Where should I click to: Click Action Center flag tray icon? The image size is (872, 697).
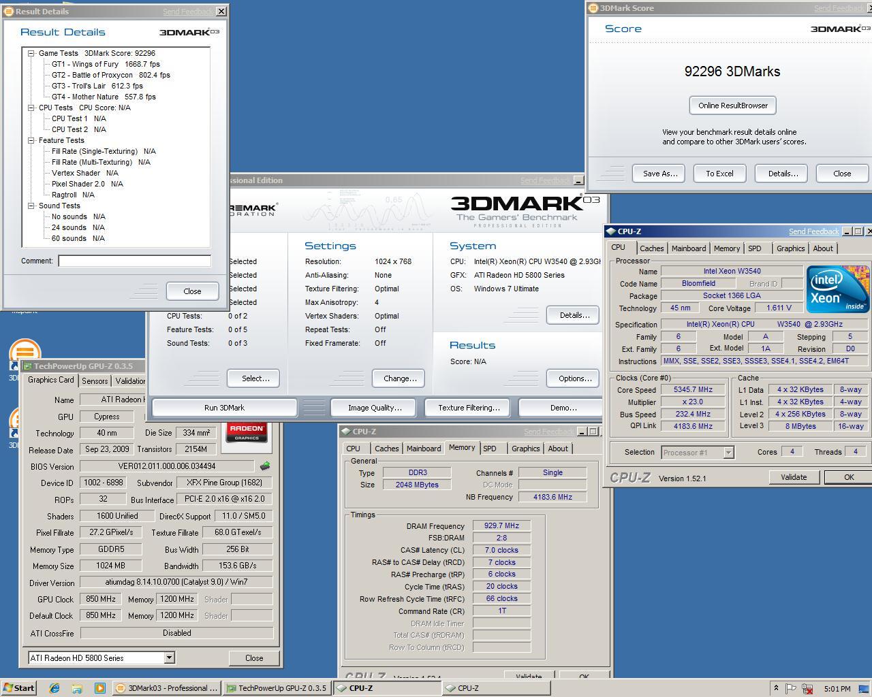coord(791,689)
